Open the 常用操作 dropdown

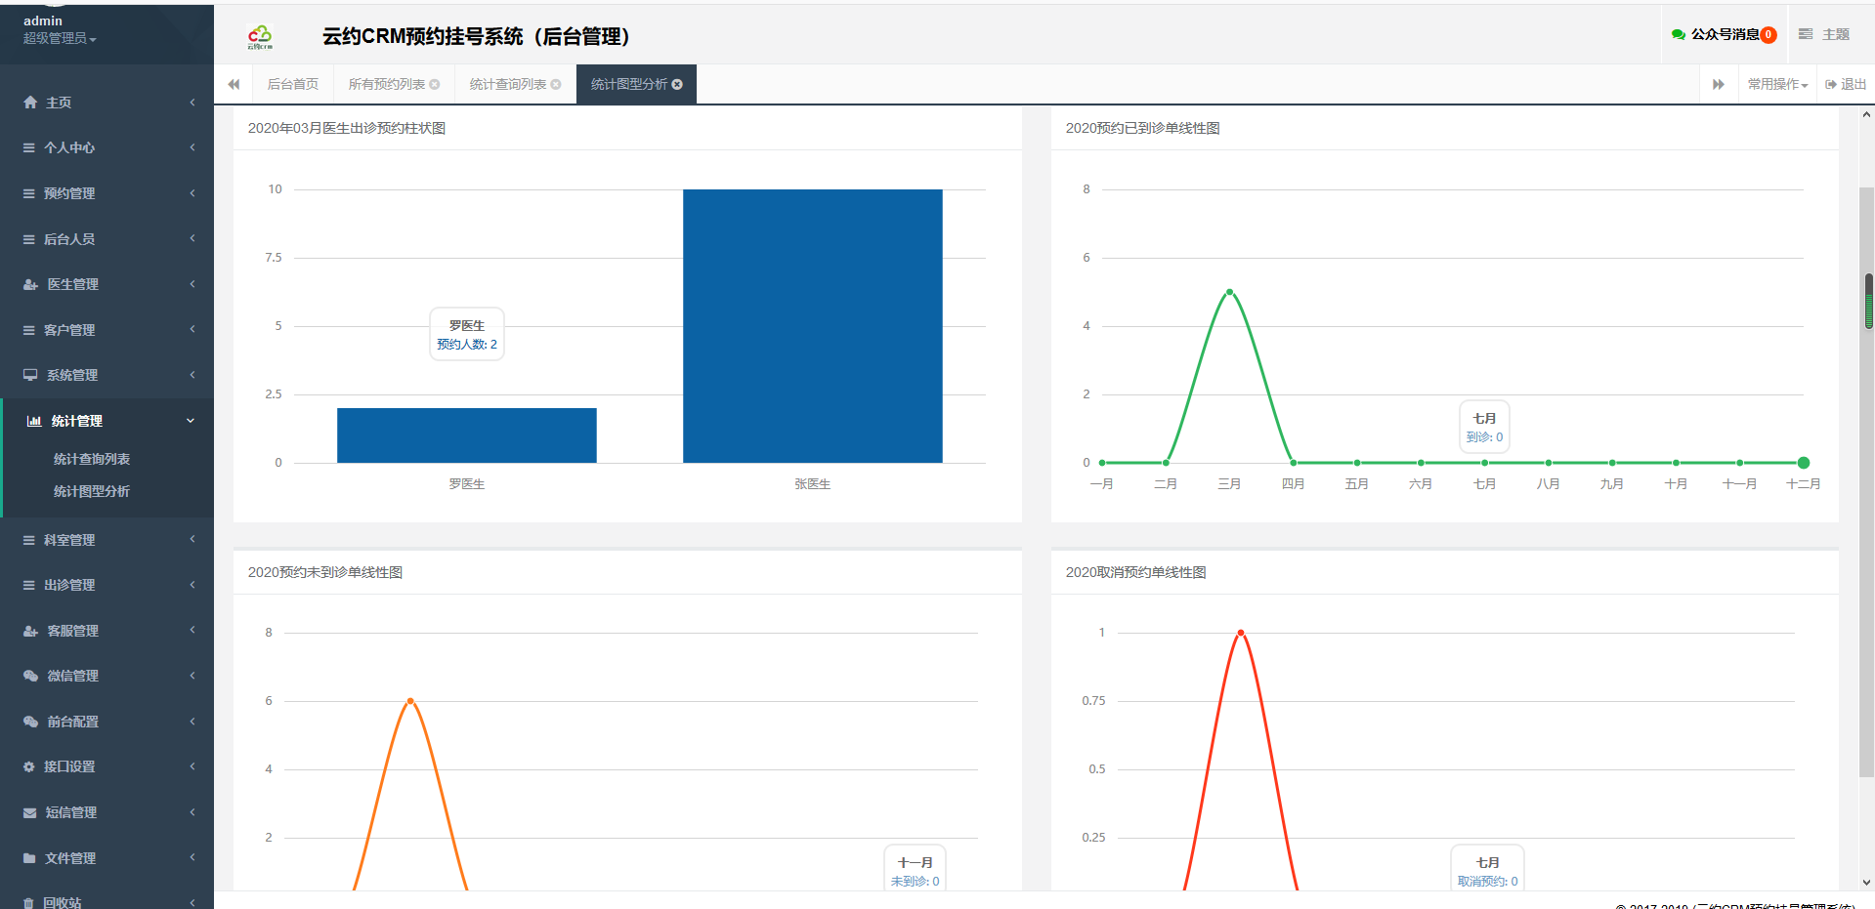pyautogui.click(x=1777, y=85)
